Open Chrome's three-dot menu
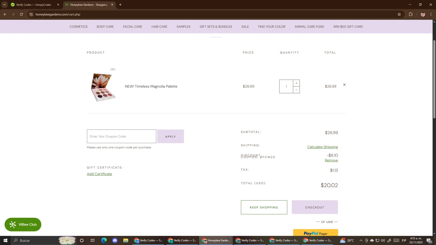The height and width of the screenshot is (245, 436). click(x=431, y=14)
